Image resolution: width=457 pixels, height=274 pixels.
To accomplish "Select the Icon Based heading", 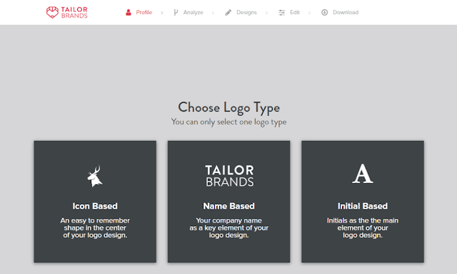I will tap(95, 206).
